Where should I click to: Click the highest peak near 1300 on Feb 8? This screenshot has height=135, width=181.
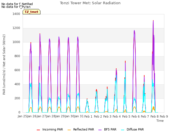[153, 21]
